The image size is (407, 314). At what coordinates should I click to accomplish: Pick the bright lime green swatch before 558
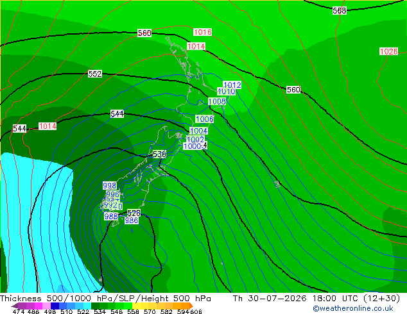click(x=128, y=306)
